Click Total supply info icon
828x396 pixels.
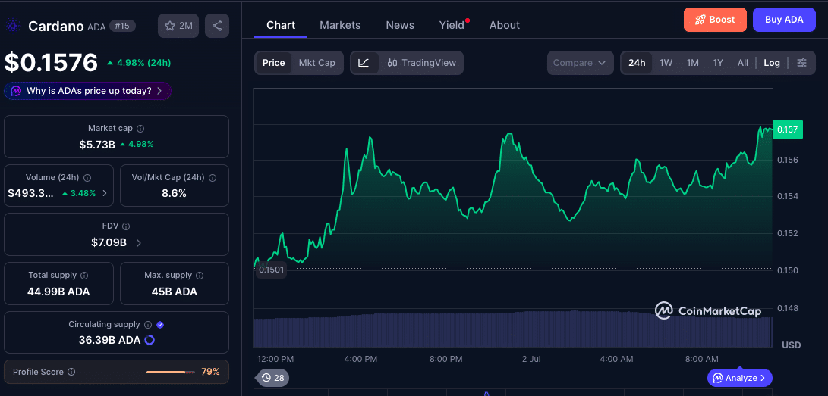84,276
